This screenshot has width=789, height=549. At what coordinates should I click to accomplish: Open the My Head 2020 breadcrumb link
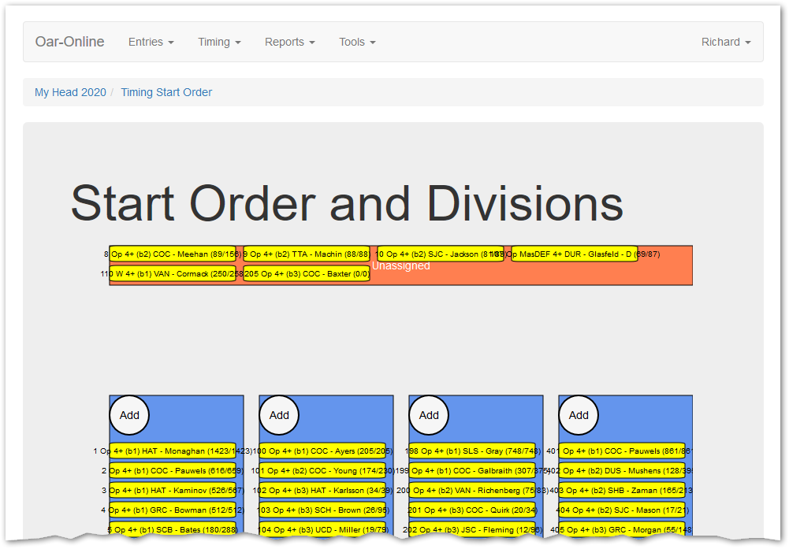coord(70,92)
